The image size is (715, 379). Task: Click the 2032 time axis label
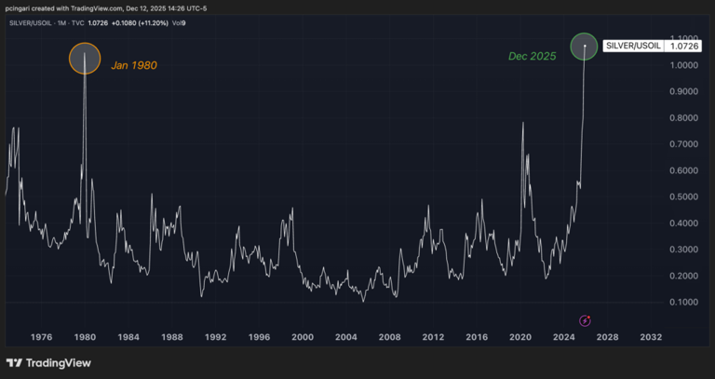(651, 337)
